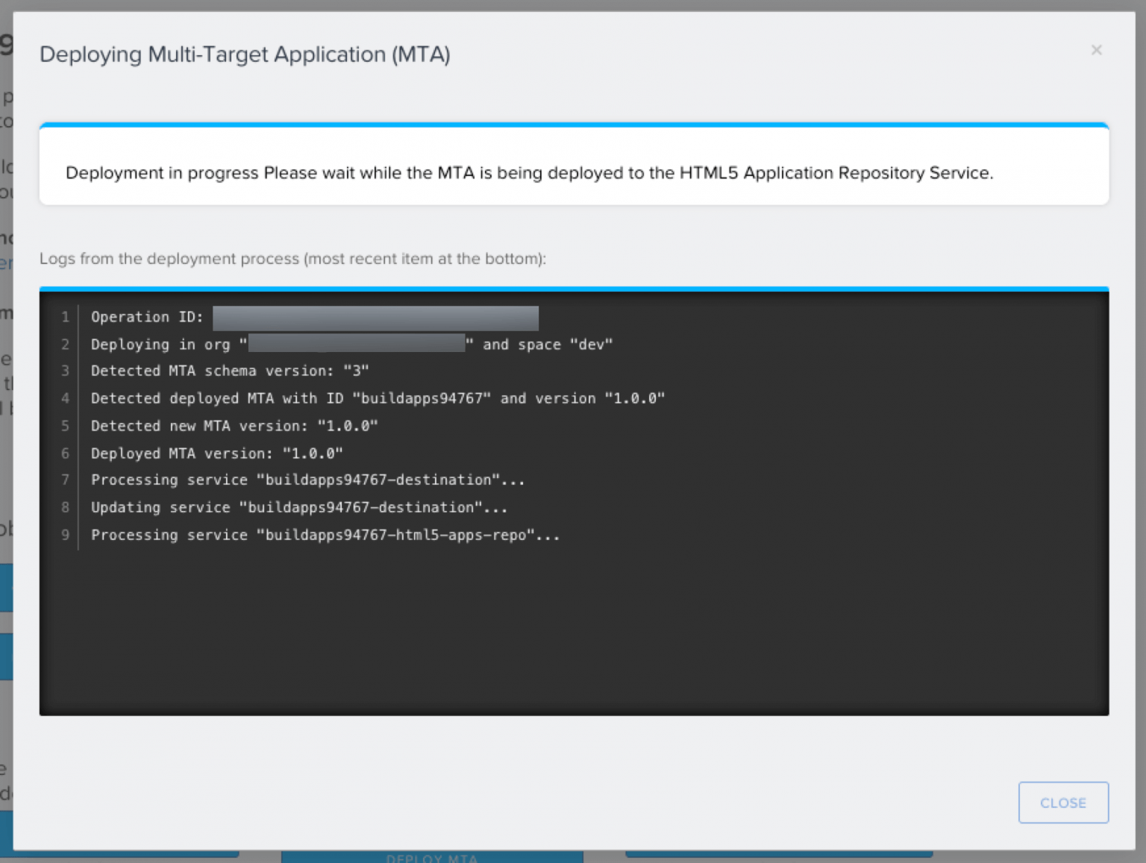
Task: Click log line showing MTA schema version 3
Action: [x=230, y=371]
